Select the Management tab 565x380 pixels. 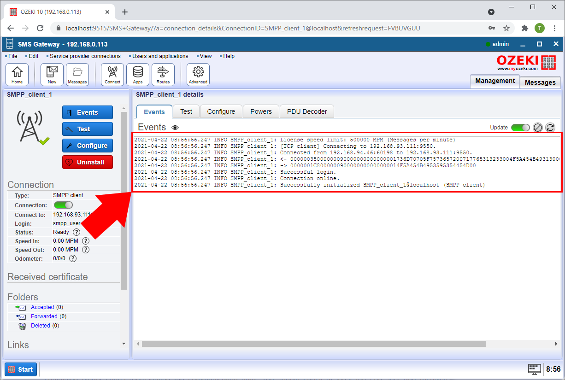(x=495, y=81)
